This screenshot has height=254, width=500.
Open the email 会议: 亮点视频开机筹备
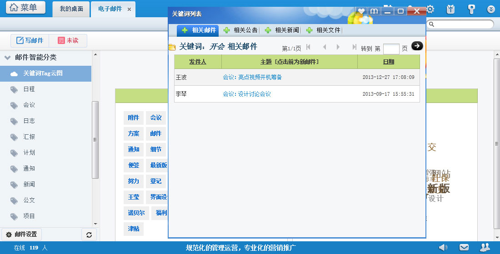(252, 78)
